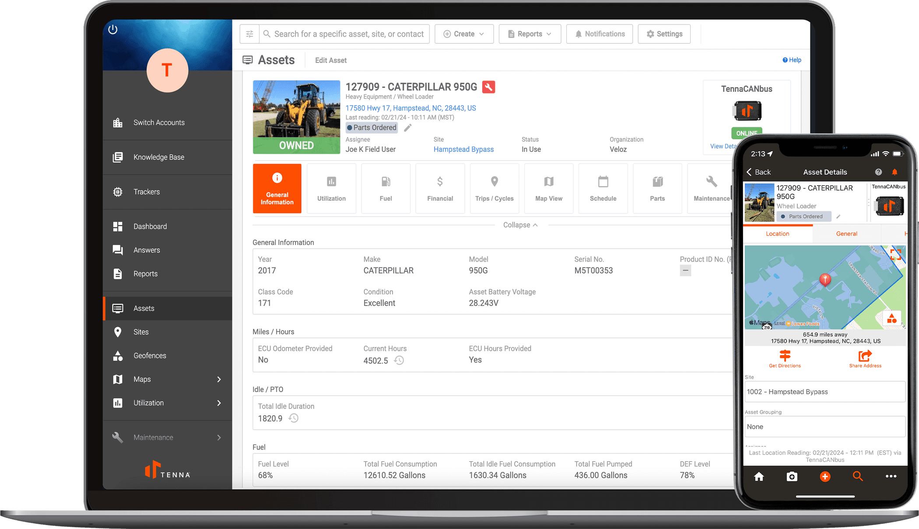The width and height of the screenshot is (919, 529).
Task: Select Edit Asset next to the Assets header
Action: click(x=330, y=60)
